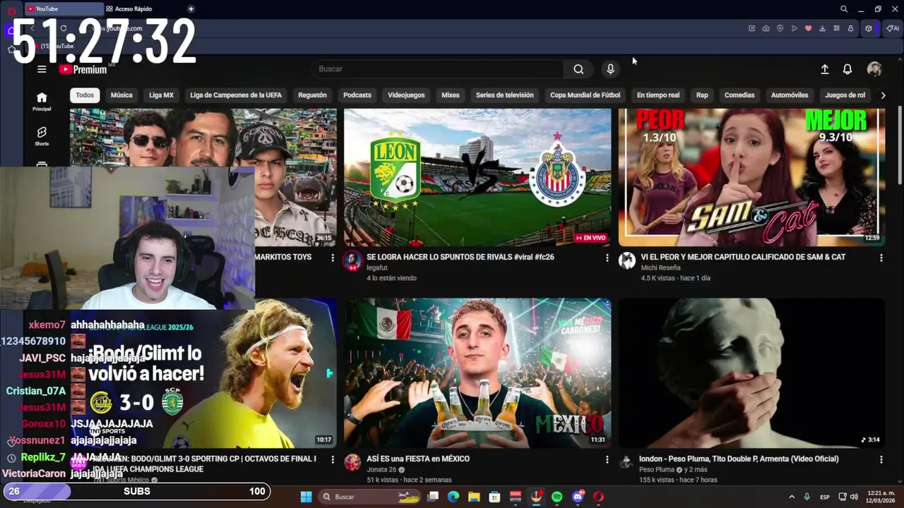904x508 pixels.
Task: Open options for Fiesta en México video
Action: [x=607, y=459]
